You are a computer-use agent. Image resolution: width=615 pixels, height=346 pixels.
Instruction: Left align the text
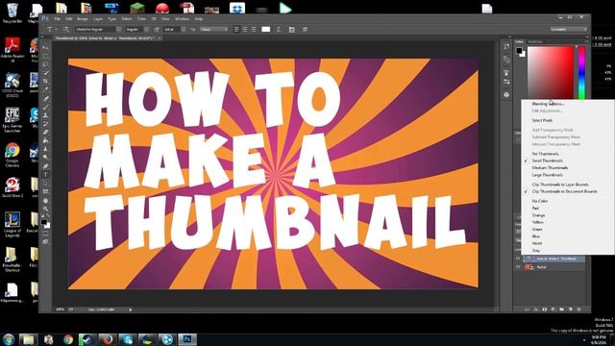click(236, 30)
